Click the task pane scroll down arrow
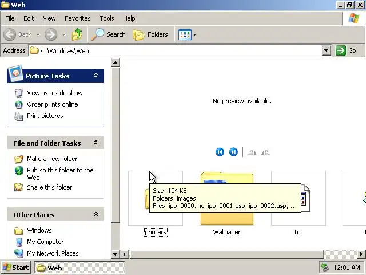The height and width of the screenshot is (275, 366). (x=116, y=254)
